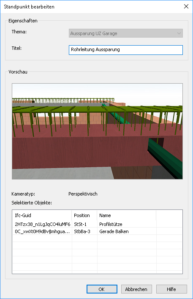The width and height of the screenshot is (193, 299).
Task: Close the Standpunkt bearbeiten dialog
Action: coord(186,6)
